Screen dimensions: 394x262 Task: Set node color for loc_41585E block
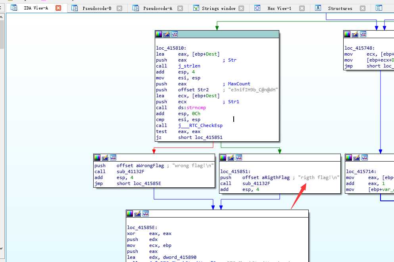[x=130, y=214]
